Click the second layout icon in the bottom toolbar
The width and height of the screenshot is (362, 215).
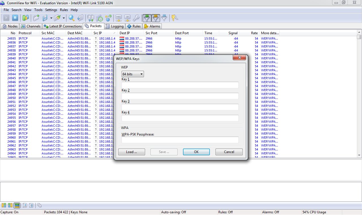point(10,205)
